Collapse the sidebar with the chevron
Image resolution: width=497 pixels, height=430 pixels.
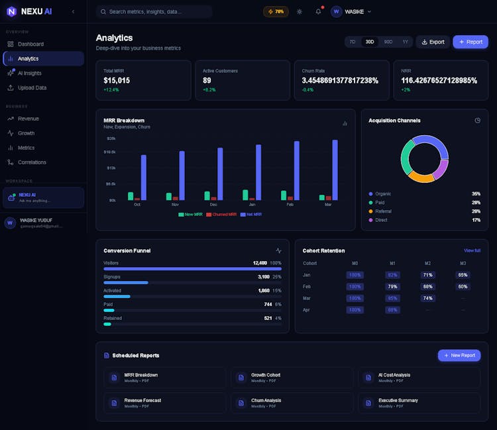[73, 12]
